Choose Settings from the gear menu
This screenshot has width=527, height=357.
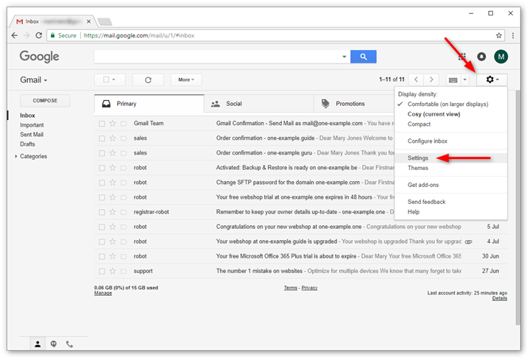point(418,158)
